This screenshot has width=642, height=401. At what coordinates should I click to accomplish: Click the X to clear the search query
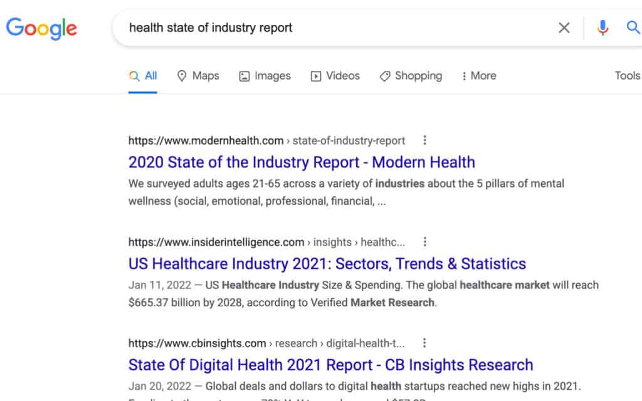pyautogui.click(x=564, y=28)
